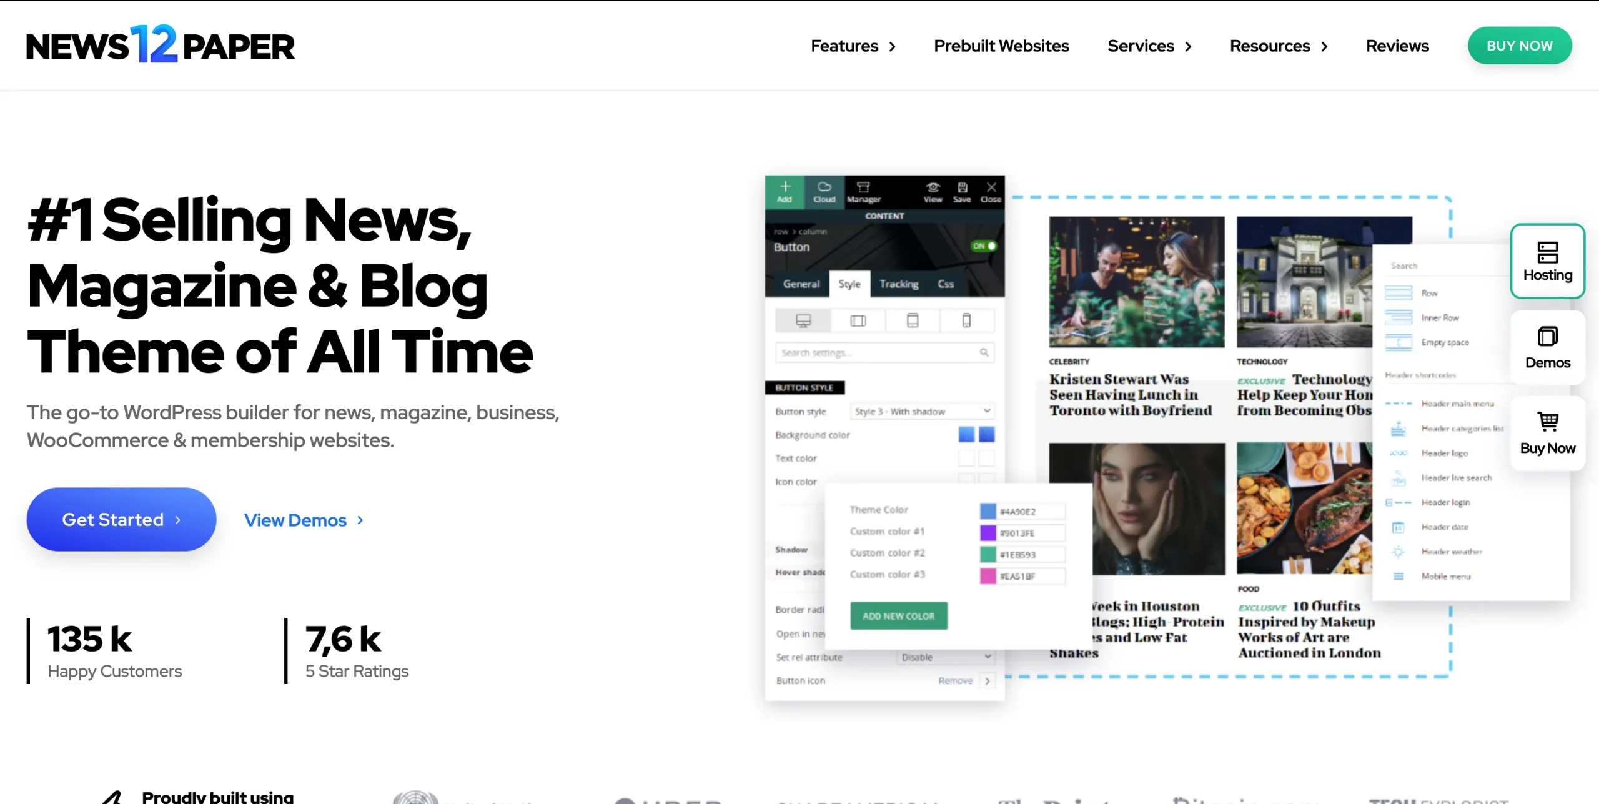Click the BUY NOW header button
This screenshot has width=1599, height=804.
coord(1520,46)
